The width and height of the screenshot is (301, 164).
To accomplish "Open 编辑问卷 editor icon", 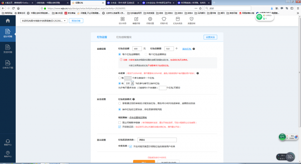I will point(136,21).
